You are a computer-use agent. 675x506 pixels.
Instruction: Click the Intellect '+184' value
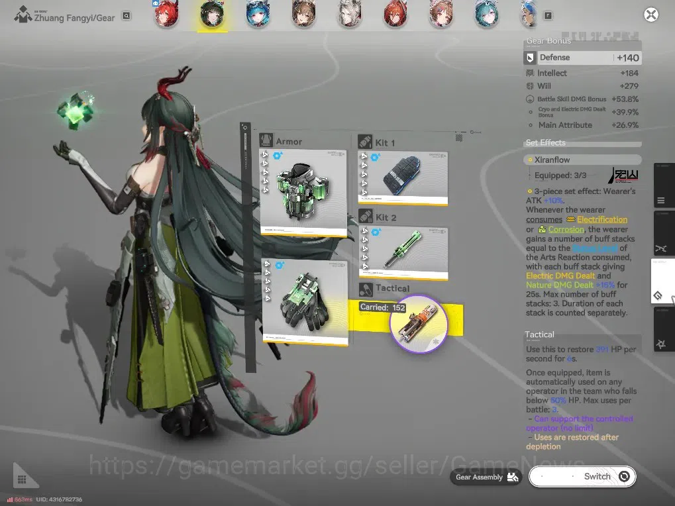click(629, 73)
